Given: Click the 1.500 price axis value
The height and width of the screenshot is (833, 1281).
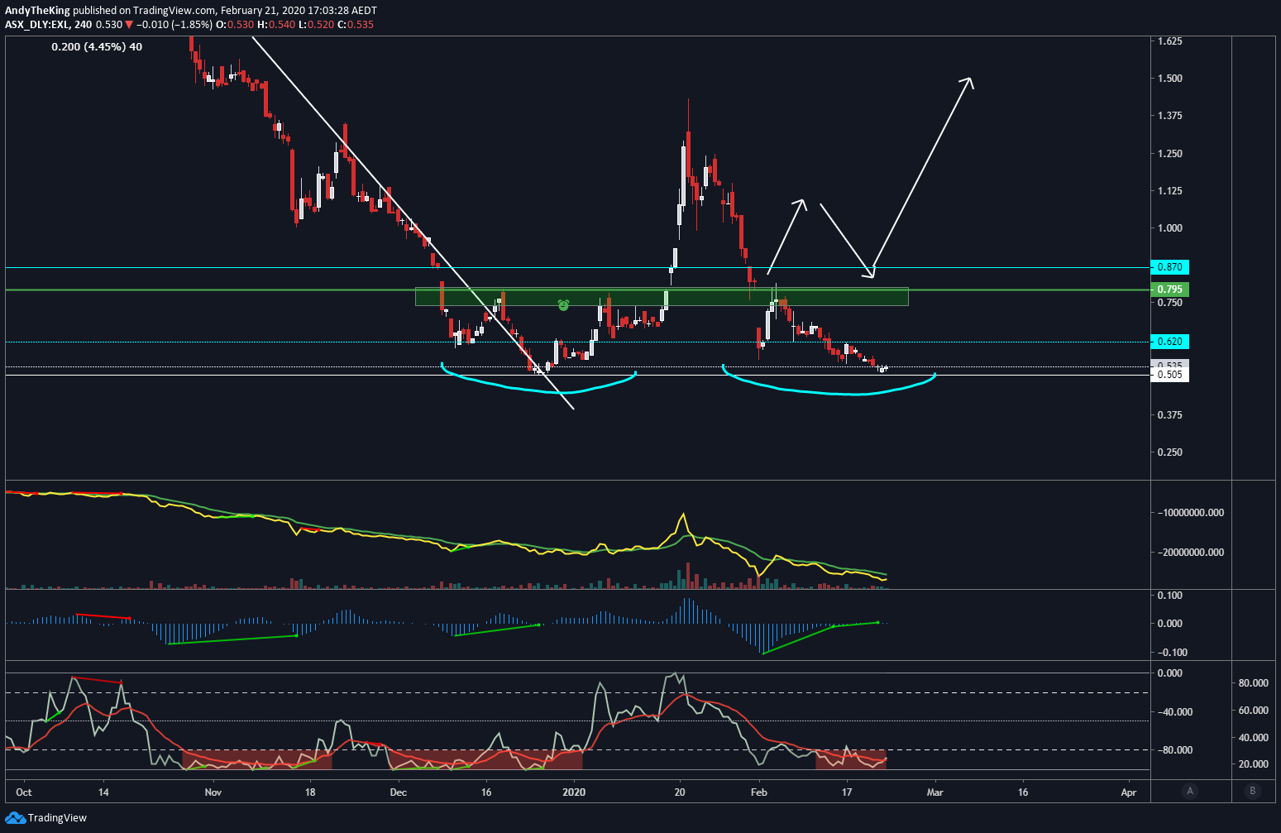Looking at the screenshot, I should point(1170,79).
